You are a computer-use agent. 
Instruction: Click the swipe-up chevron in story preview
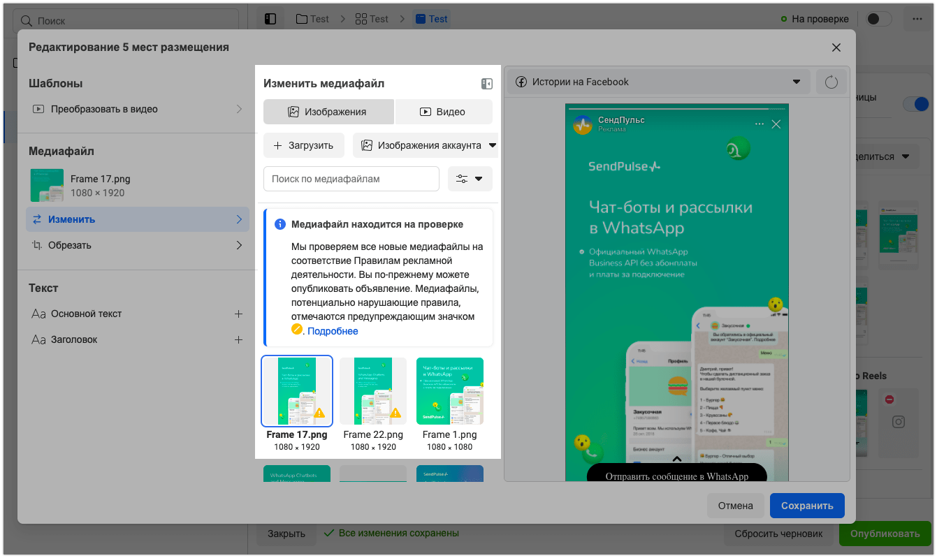(676, 459)
